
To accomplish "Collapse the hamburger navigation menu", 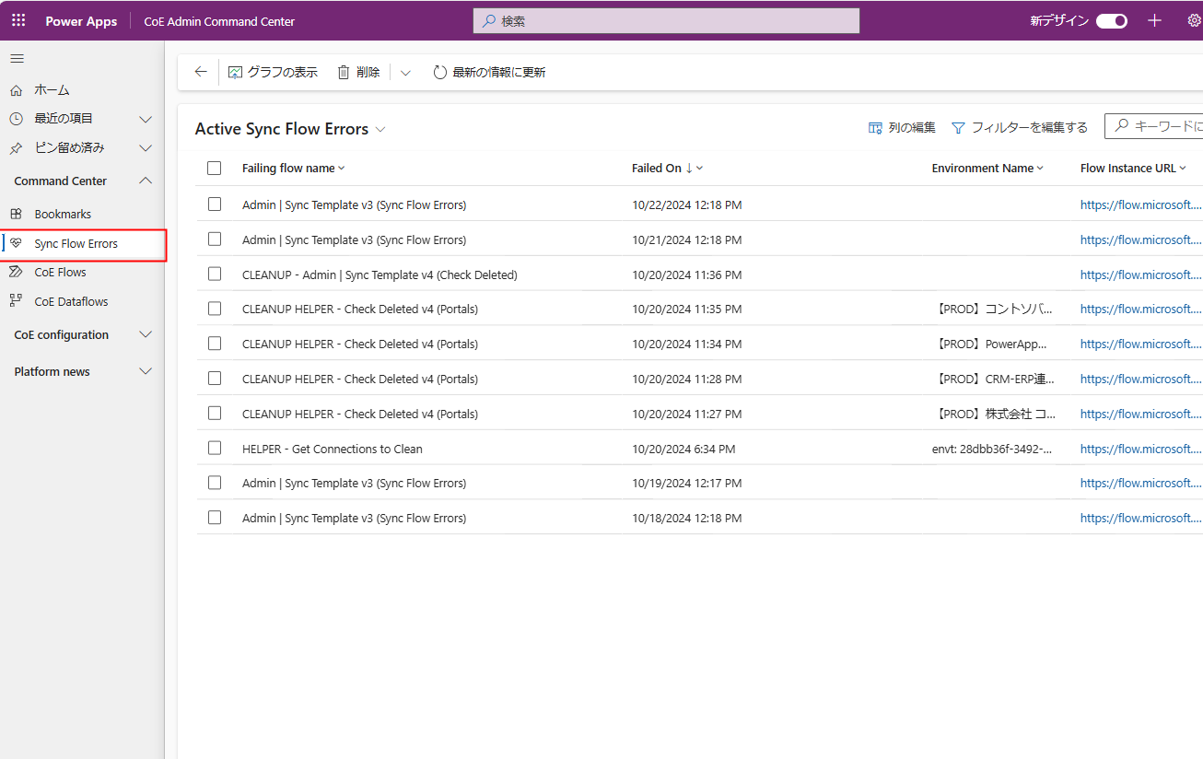I will pyautogui.click(x=17, y=59).
